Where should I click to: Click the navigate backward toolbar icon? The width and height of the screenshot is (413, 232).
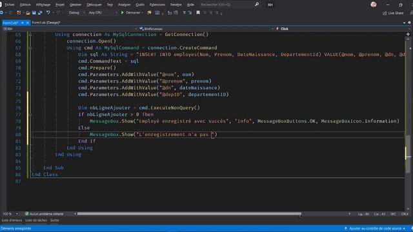(x=2, y=13)
